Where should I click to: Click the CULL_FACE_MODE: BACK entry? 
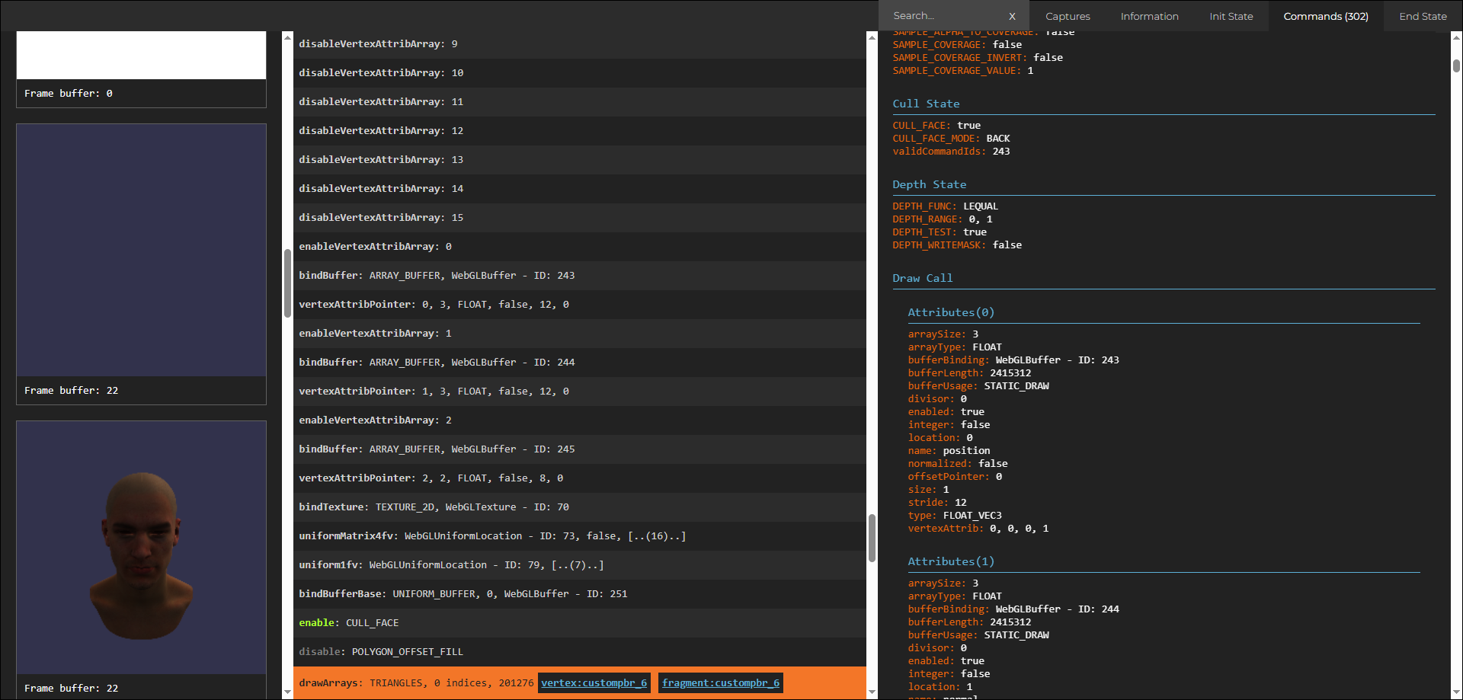(x=951, y=139)
